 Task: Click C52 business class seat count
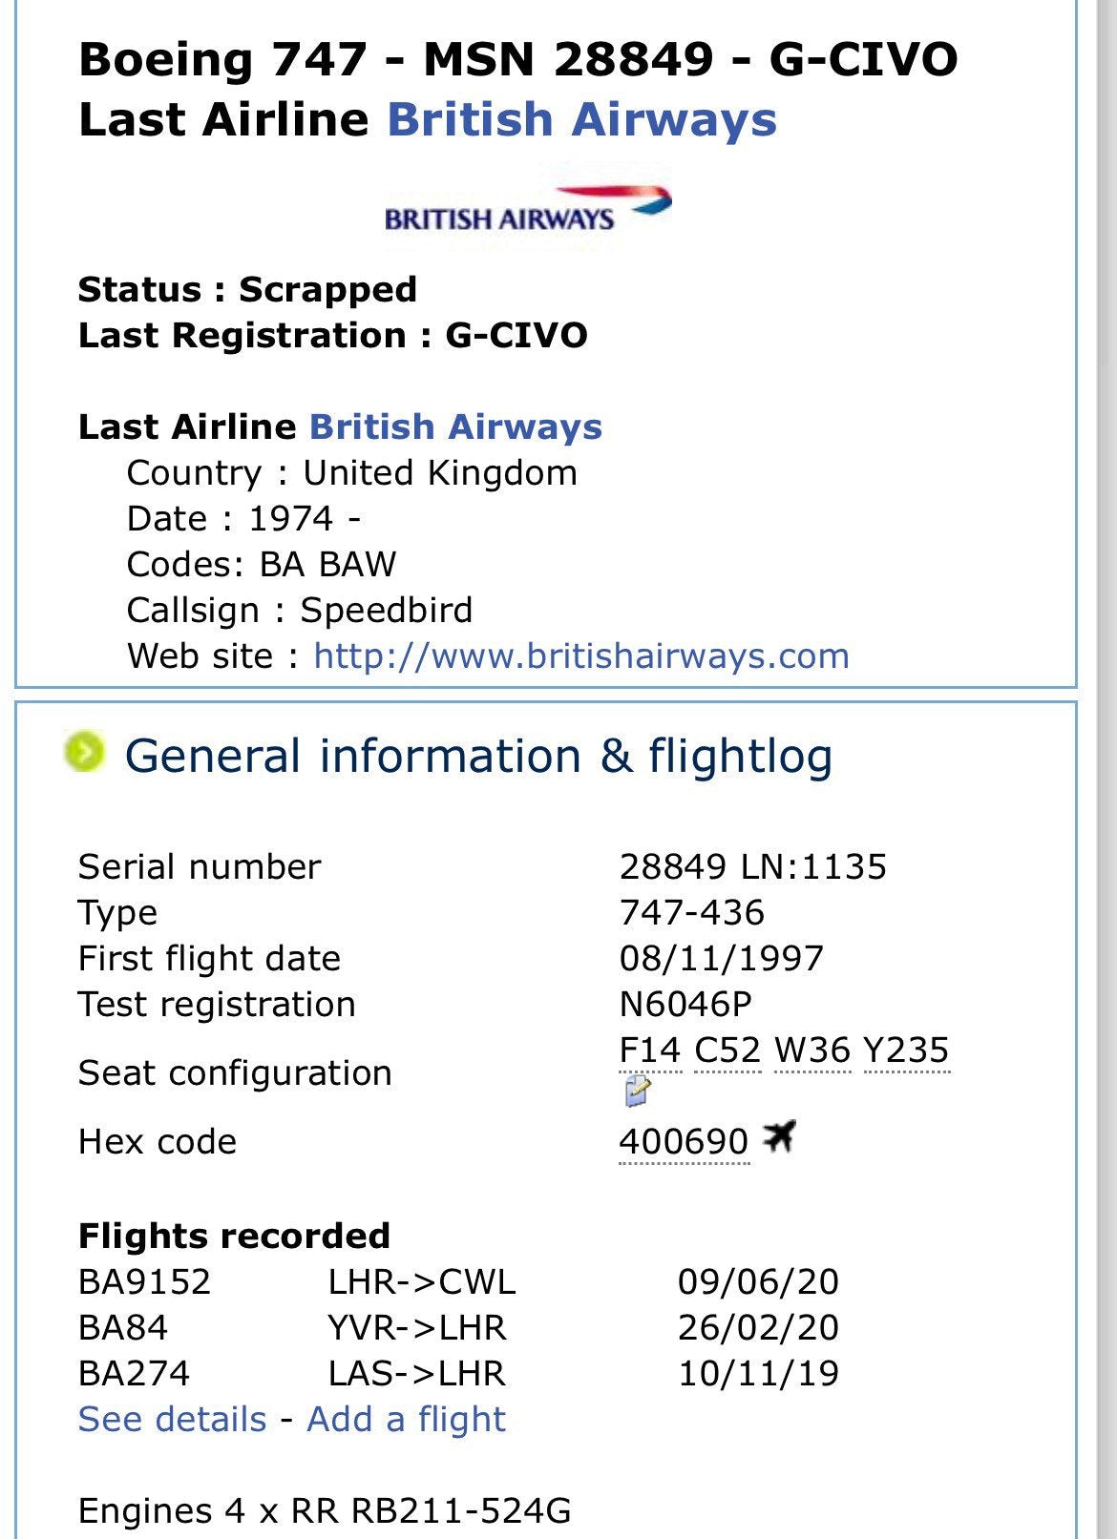pyautogui.click(x=727, y=1050)
